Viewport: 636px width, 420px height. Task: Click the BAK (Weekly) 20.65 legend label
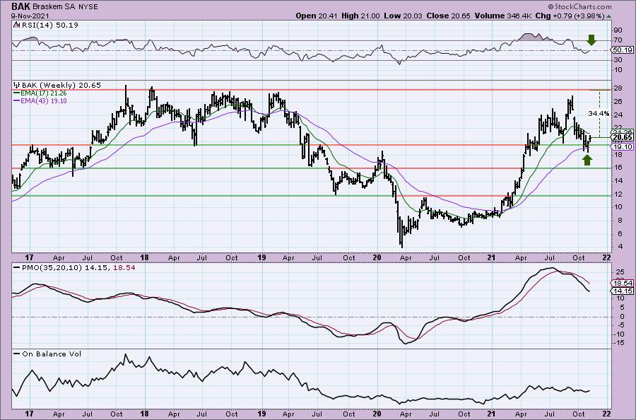click(x=61, y=86)
